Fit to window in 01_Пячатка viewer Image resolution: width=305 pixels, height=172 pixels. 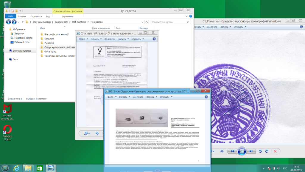click(222, 151)
